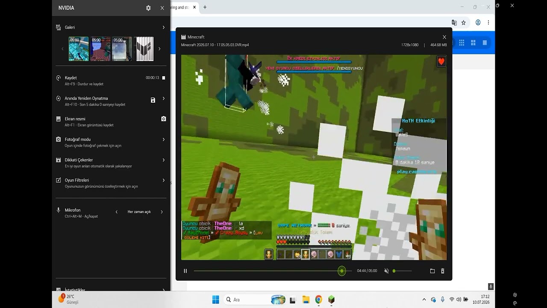Open third gallery video thumbnail
Screen dimensions: 547x308
(x=122, y=49)
